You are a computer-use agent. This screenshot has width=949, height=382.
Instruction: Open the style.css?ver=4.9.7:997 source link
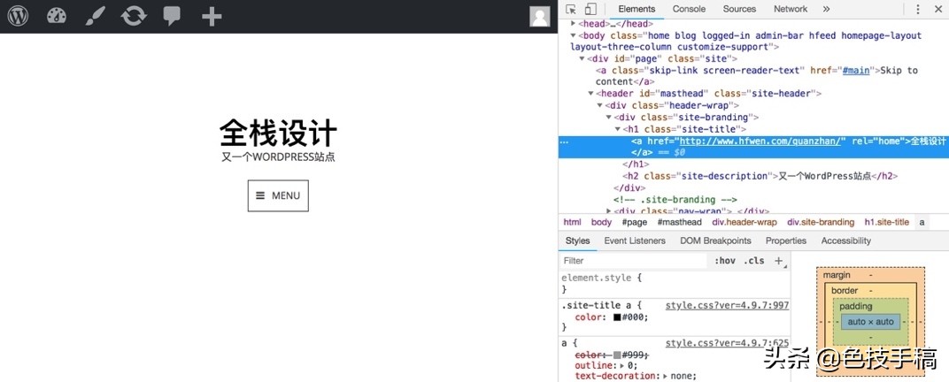click(727, 305)
